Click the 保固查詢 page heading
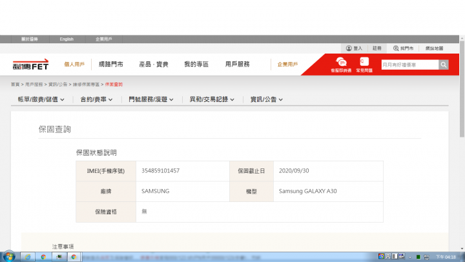The width and height of the screenshot is (465, 262). (54, 129)
